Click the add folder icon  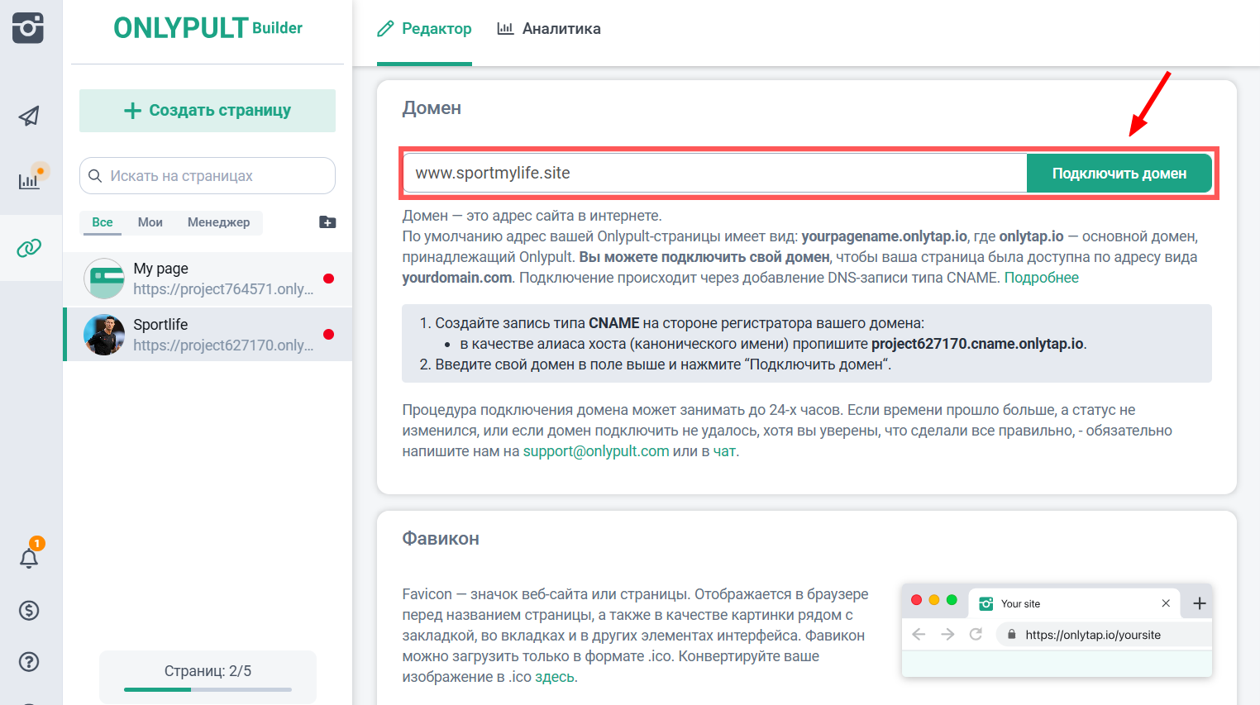327,222
